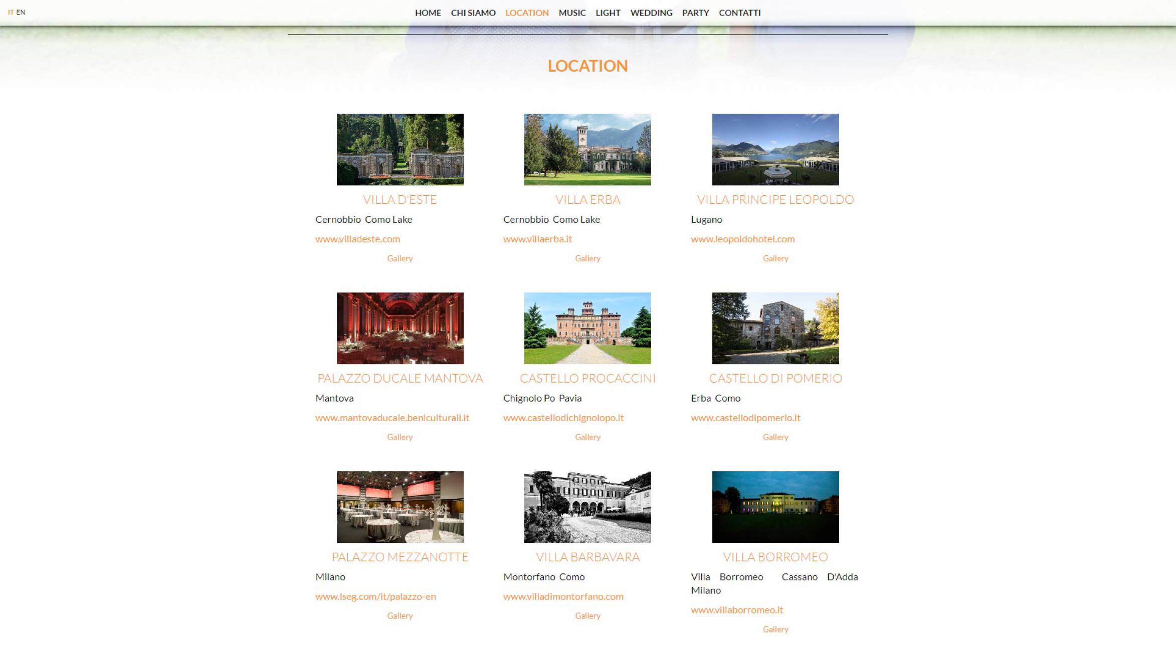Open the CASTELLO PROCACCINI title link
Screen dimensions: 1176x661
pyautogui.click(x=587, y=378)
